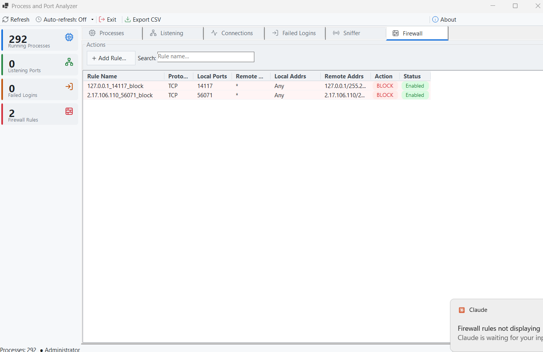
Task: Click Enabled status of 127.0.0.1_14117_block rule
Action: tap(415, 86)
